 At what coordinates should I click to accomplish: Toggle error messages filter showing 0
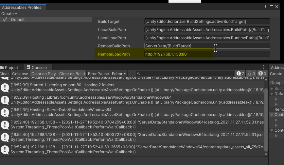262,74
